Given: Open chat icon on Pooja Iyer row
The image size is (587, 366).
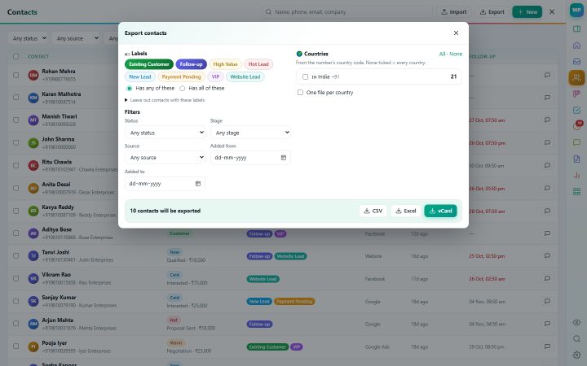Looking at the screenshot, I should click(x=547, y=346).
